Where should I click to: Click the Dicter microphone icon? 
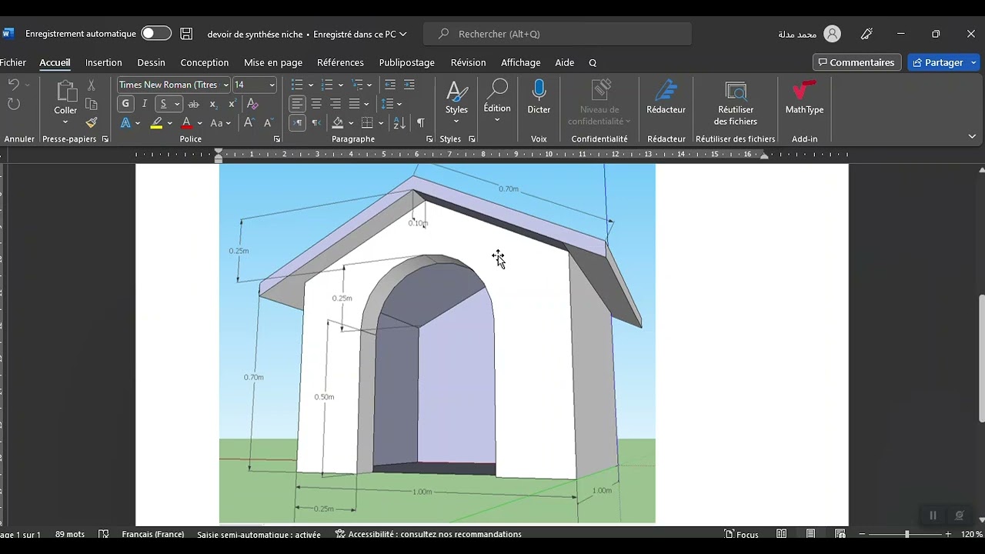click(539, 98)
